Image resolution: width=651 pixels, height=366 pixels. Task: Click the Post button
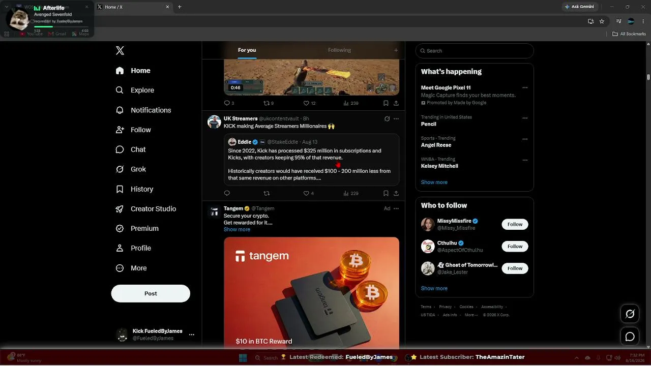pos(151,293)
